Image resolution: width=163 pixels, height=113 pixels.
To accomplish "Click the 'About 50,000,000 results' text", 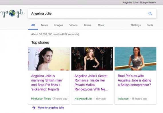I will pyautogui.click(x=55, y=34).
